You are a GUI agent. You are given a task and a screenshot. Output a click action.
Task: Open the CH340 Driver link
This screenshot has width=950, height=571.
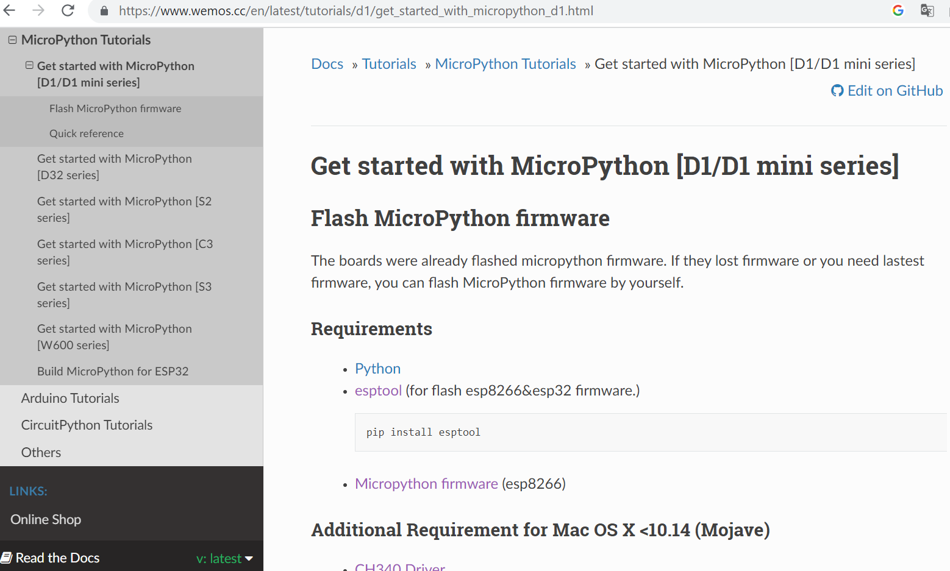(x=400, y=567)
